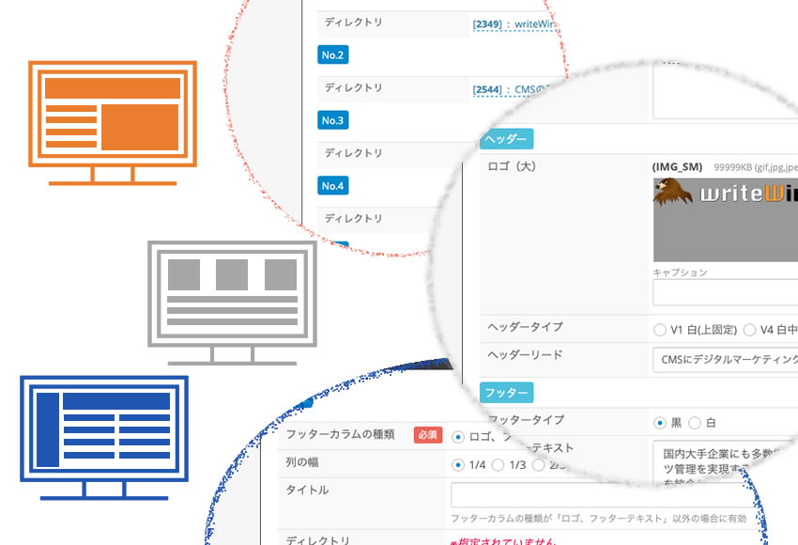The image size is (798, 545).
Task: Switch to the ヘッダー section tab
Action: point(506,139)
